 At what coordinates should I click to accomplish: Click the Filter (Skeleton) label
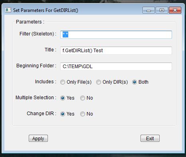(x=38, y=34)
